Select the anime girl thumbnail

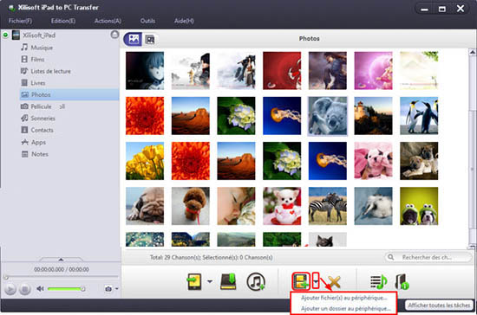145,71
